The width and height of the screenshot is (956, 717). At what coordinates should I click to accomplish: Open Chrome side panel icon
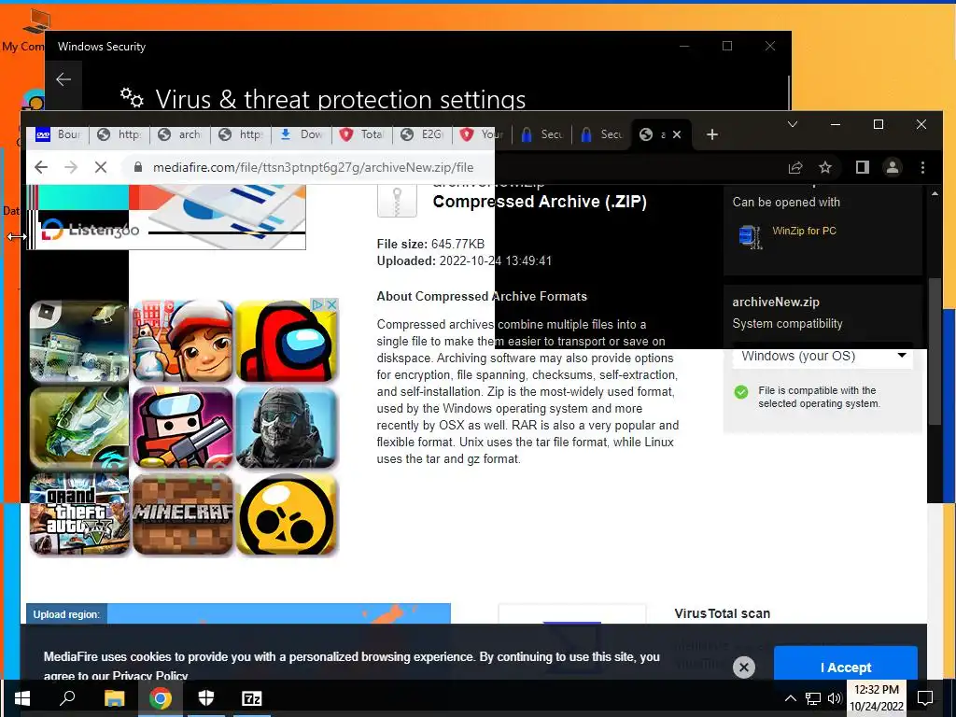tap(862, 167)
